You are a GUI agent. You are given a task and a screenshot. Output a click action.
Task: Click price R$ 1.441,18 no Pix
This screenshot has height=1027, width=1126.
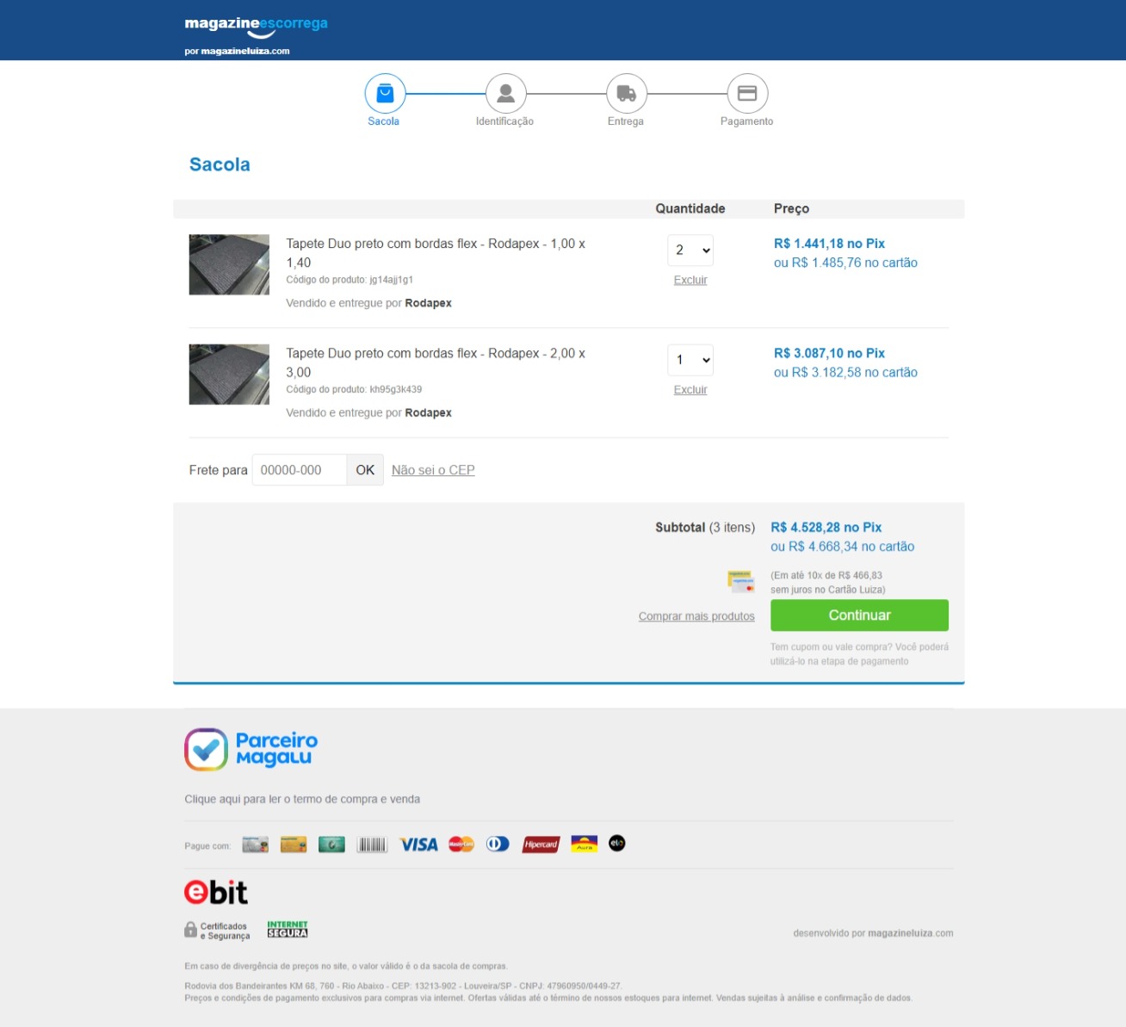pyautogui.click(x=829, y=244)
